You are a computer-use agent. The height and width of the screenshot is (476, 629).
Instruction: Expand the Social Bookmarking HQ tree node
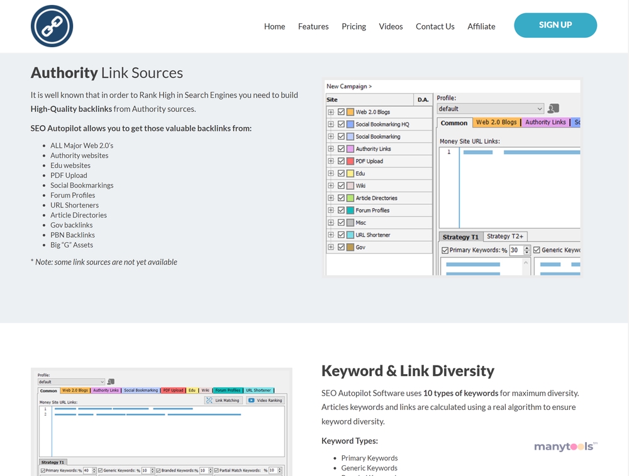331,125
